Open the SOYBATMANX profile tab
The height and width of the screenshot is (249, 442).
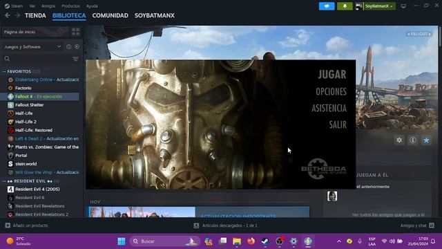tap(155, 15)
